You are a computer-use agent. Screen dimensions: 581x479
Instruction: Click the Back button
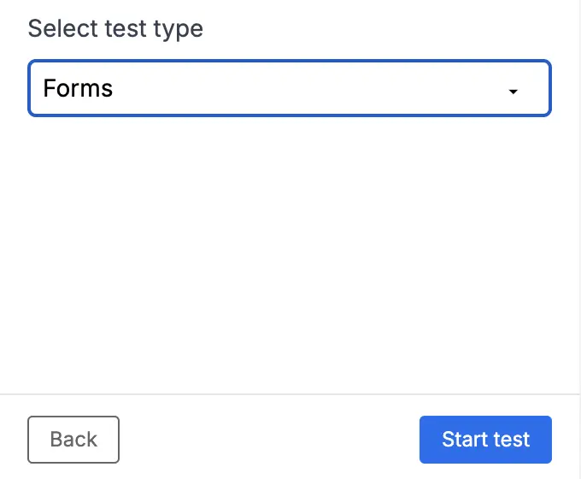[73, 440]
